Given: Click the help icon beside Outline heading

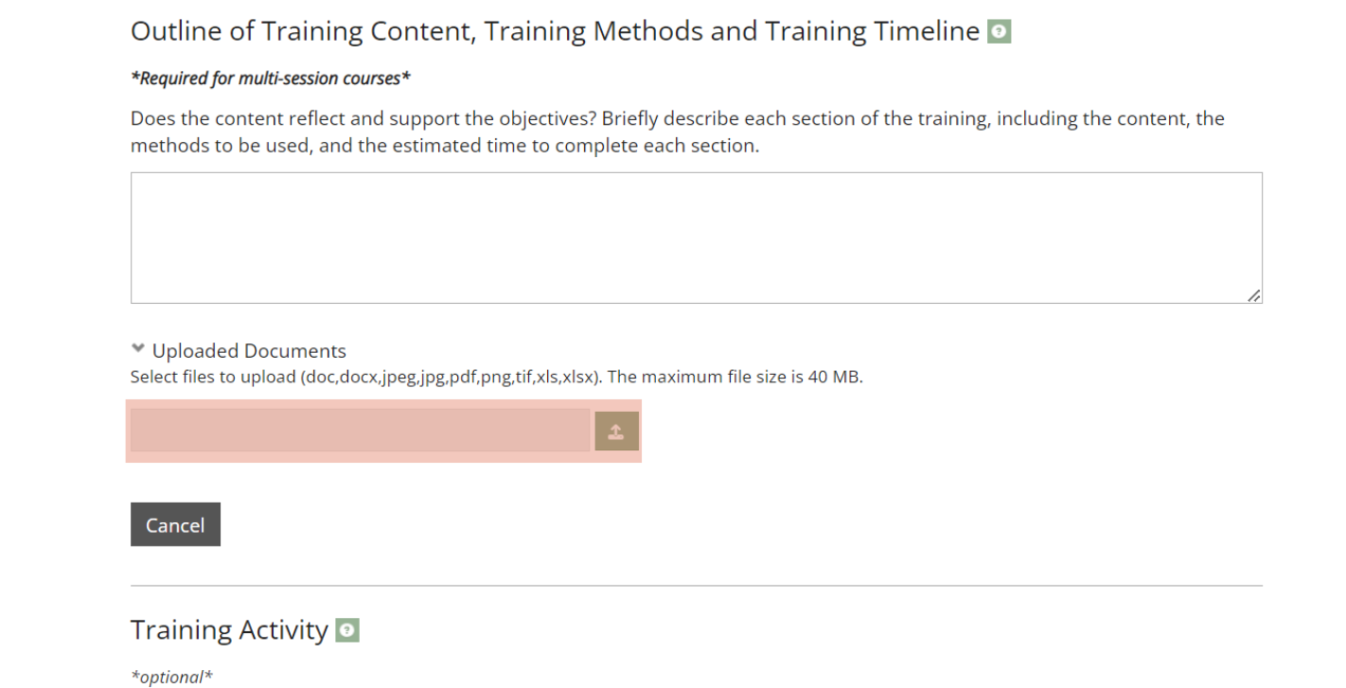Looking at the screenshot, I should (999, 32).
